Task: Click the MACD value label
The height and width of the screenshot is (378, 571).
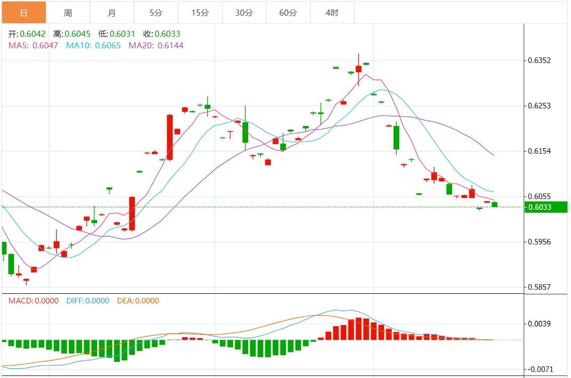Action: coord(34,301)
